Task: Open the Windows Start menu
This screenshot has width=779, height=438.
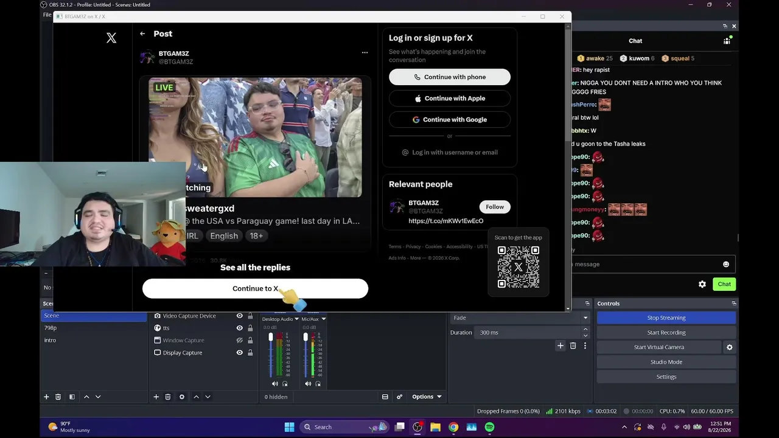Action: (x=289, y=427)
